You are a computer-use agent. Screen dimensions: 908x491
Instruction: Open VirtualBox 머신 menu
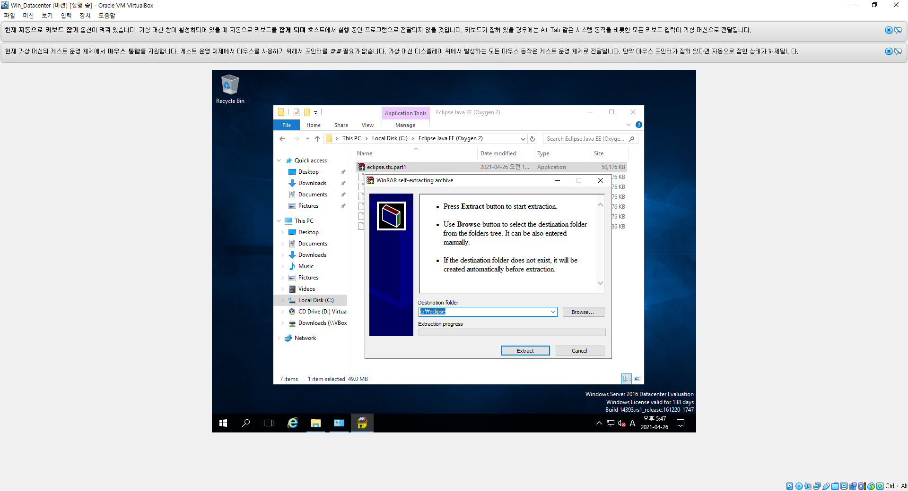(x=28, y=16)
